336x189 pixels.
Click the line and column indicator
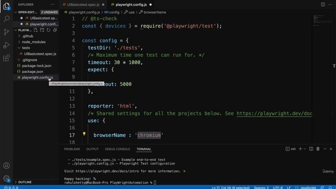(230, 187)
